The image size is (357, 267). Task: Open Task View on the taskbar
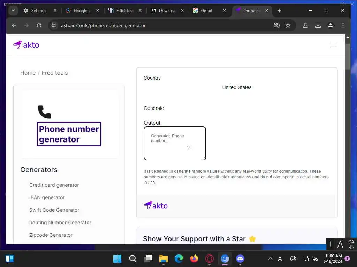click(148, 259)
